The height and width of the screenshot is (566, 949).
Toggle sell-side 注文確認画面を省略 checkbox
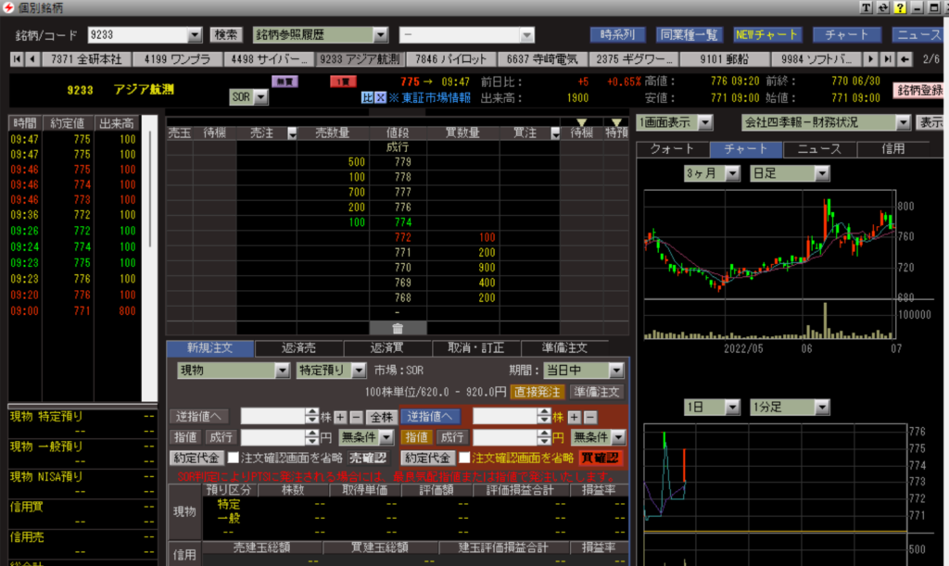(233, 457)
